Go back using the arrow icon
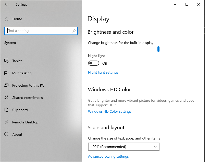The height and width of the screenshot is (162, 209). [6, 4]
